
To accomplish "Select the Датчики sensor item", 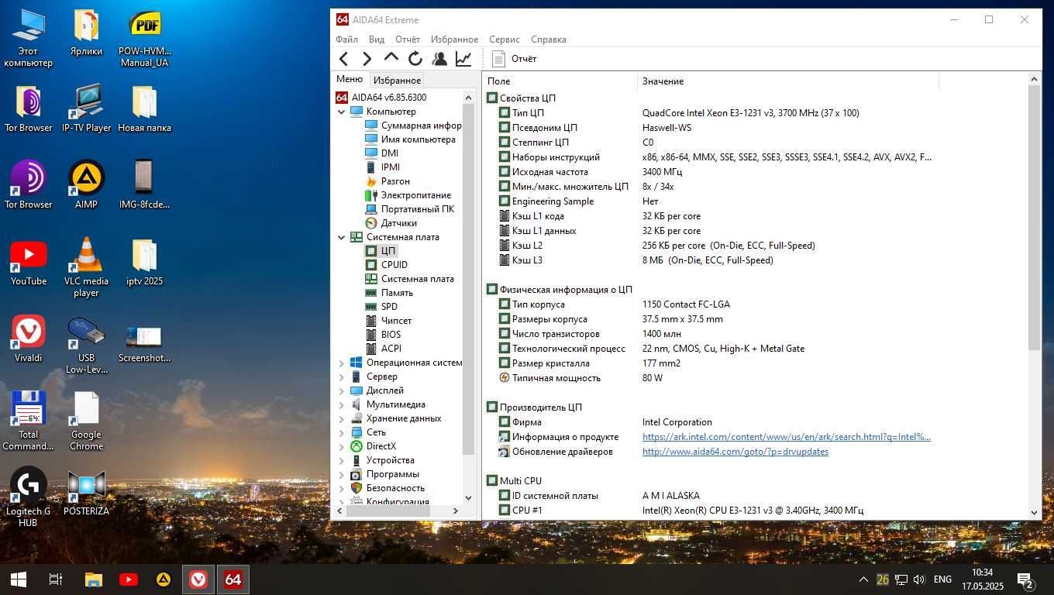I will coord(391,223).
